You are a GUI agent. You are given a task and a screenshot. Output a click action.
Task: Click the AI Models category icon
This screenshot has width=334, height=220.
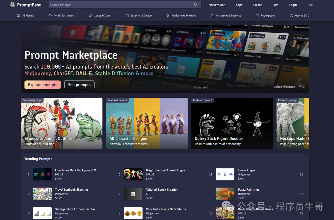(x=19, y=15)
